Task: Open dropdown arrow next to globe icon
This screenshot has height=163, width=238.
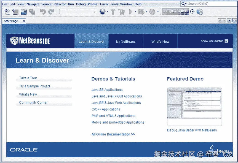Action: pos(108,12)
